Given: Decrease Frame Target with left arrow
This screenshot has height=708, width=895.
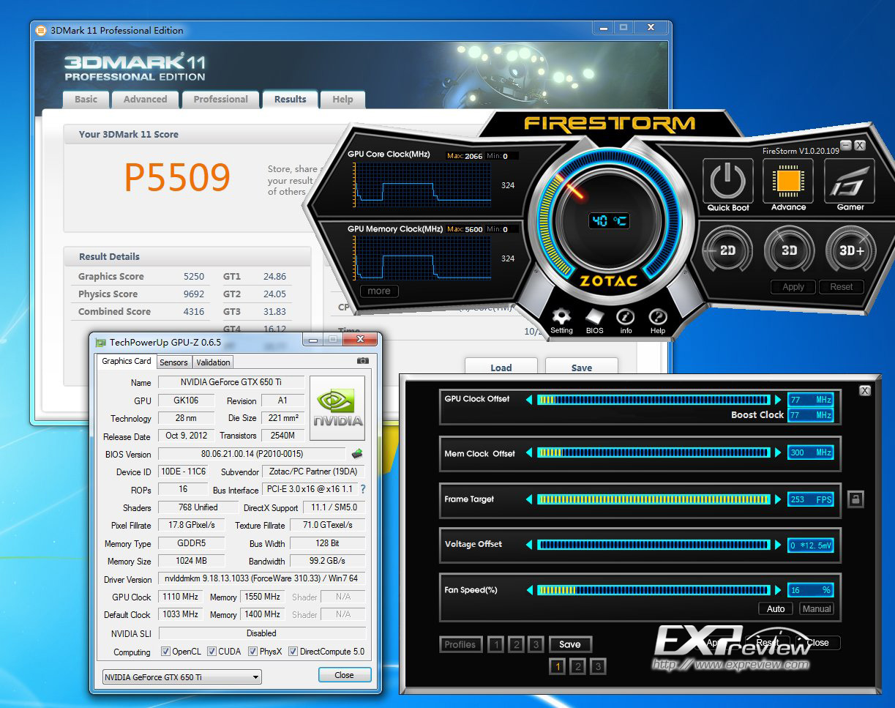Looking at the screenshot, I should [529, 499].
